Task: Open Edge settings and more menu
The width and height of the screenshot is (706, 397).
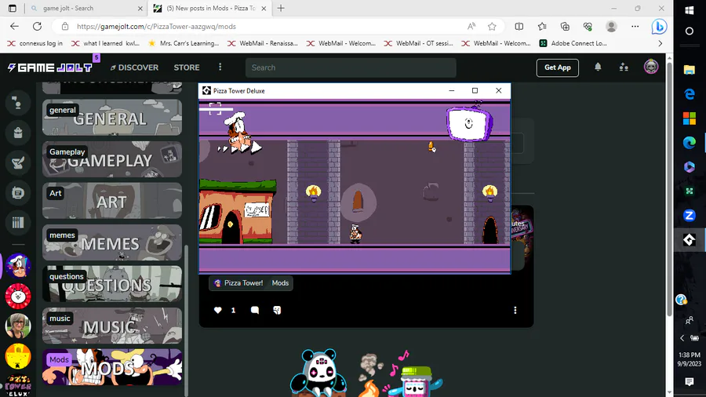Action: click(635, 27)
